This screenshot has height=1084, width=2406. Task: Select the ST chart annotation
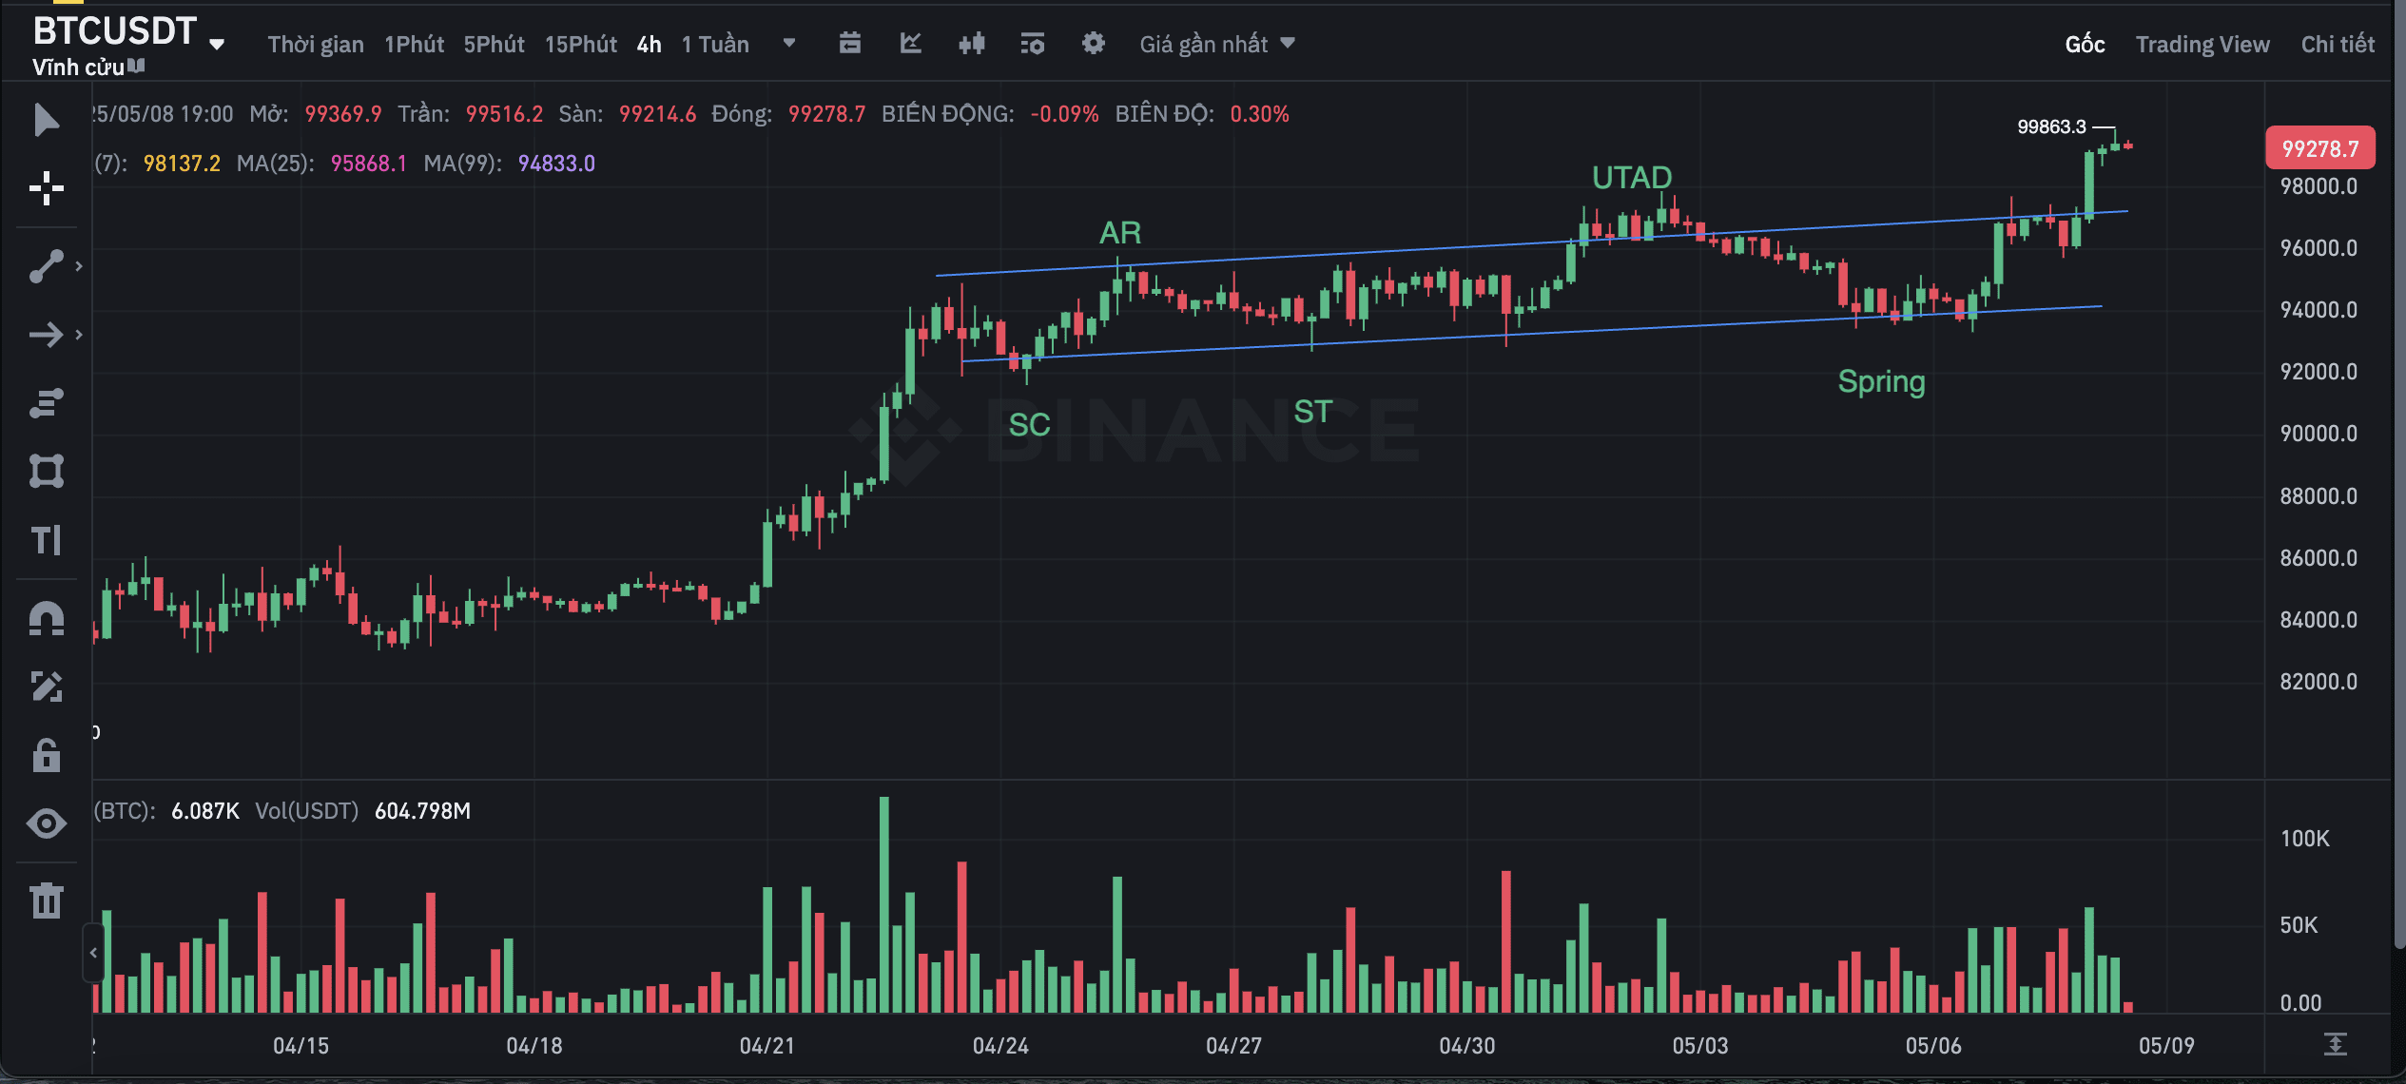[x=1312, y=411]
